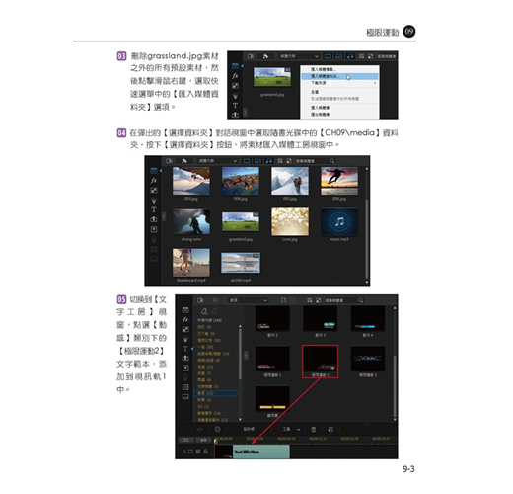Select the red-outlined title template thumbnail
The image size is (513, 494).
320,362
